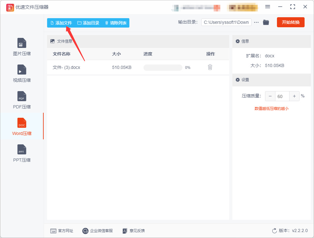Screen dimensions: 314x238
Task: Open the hamburger menu in title bar
Action: [x=268, y=7]
